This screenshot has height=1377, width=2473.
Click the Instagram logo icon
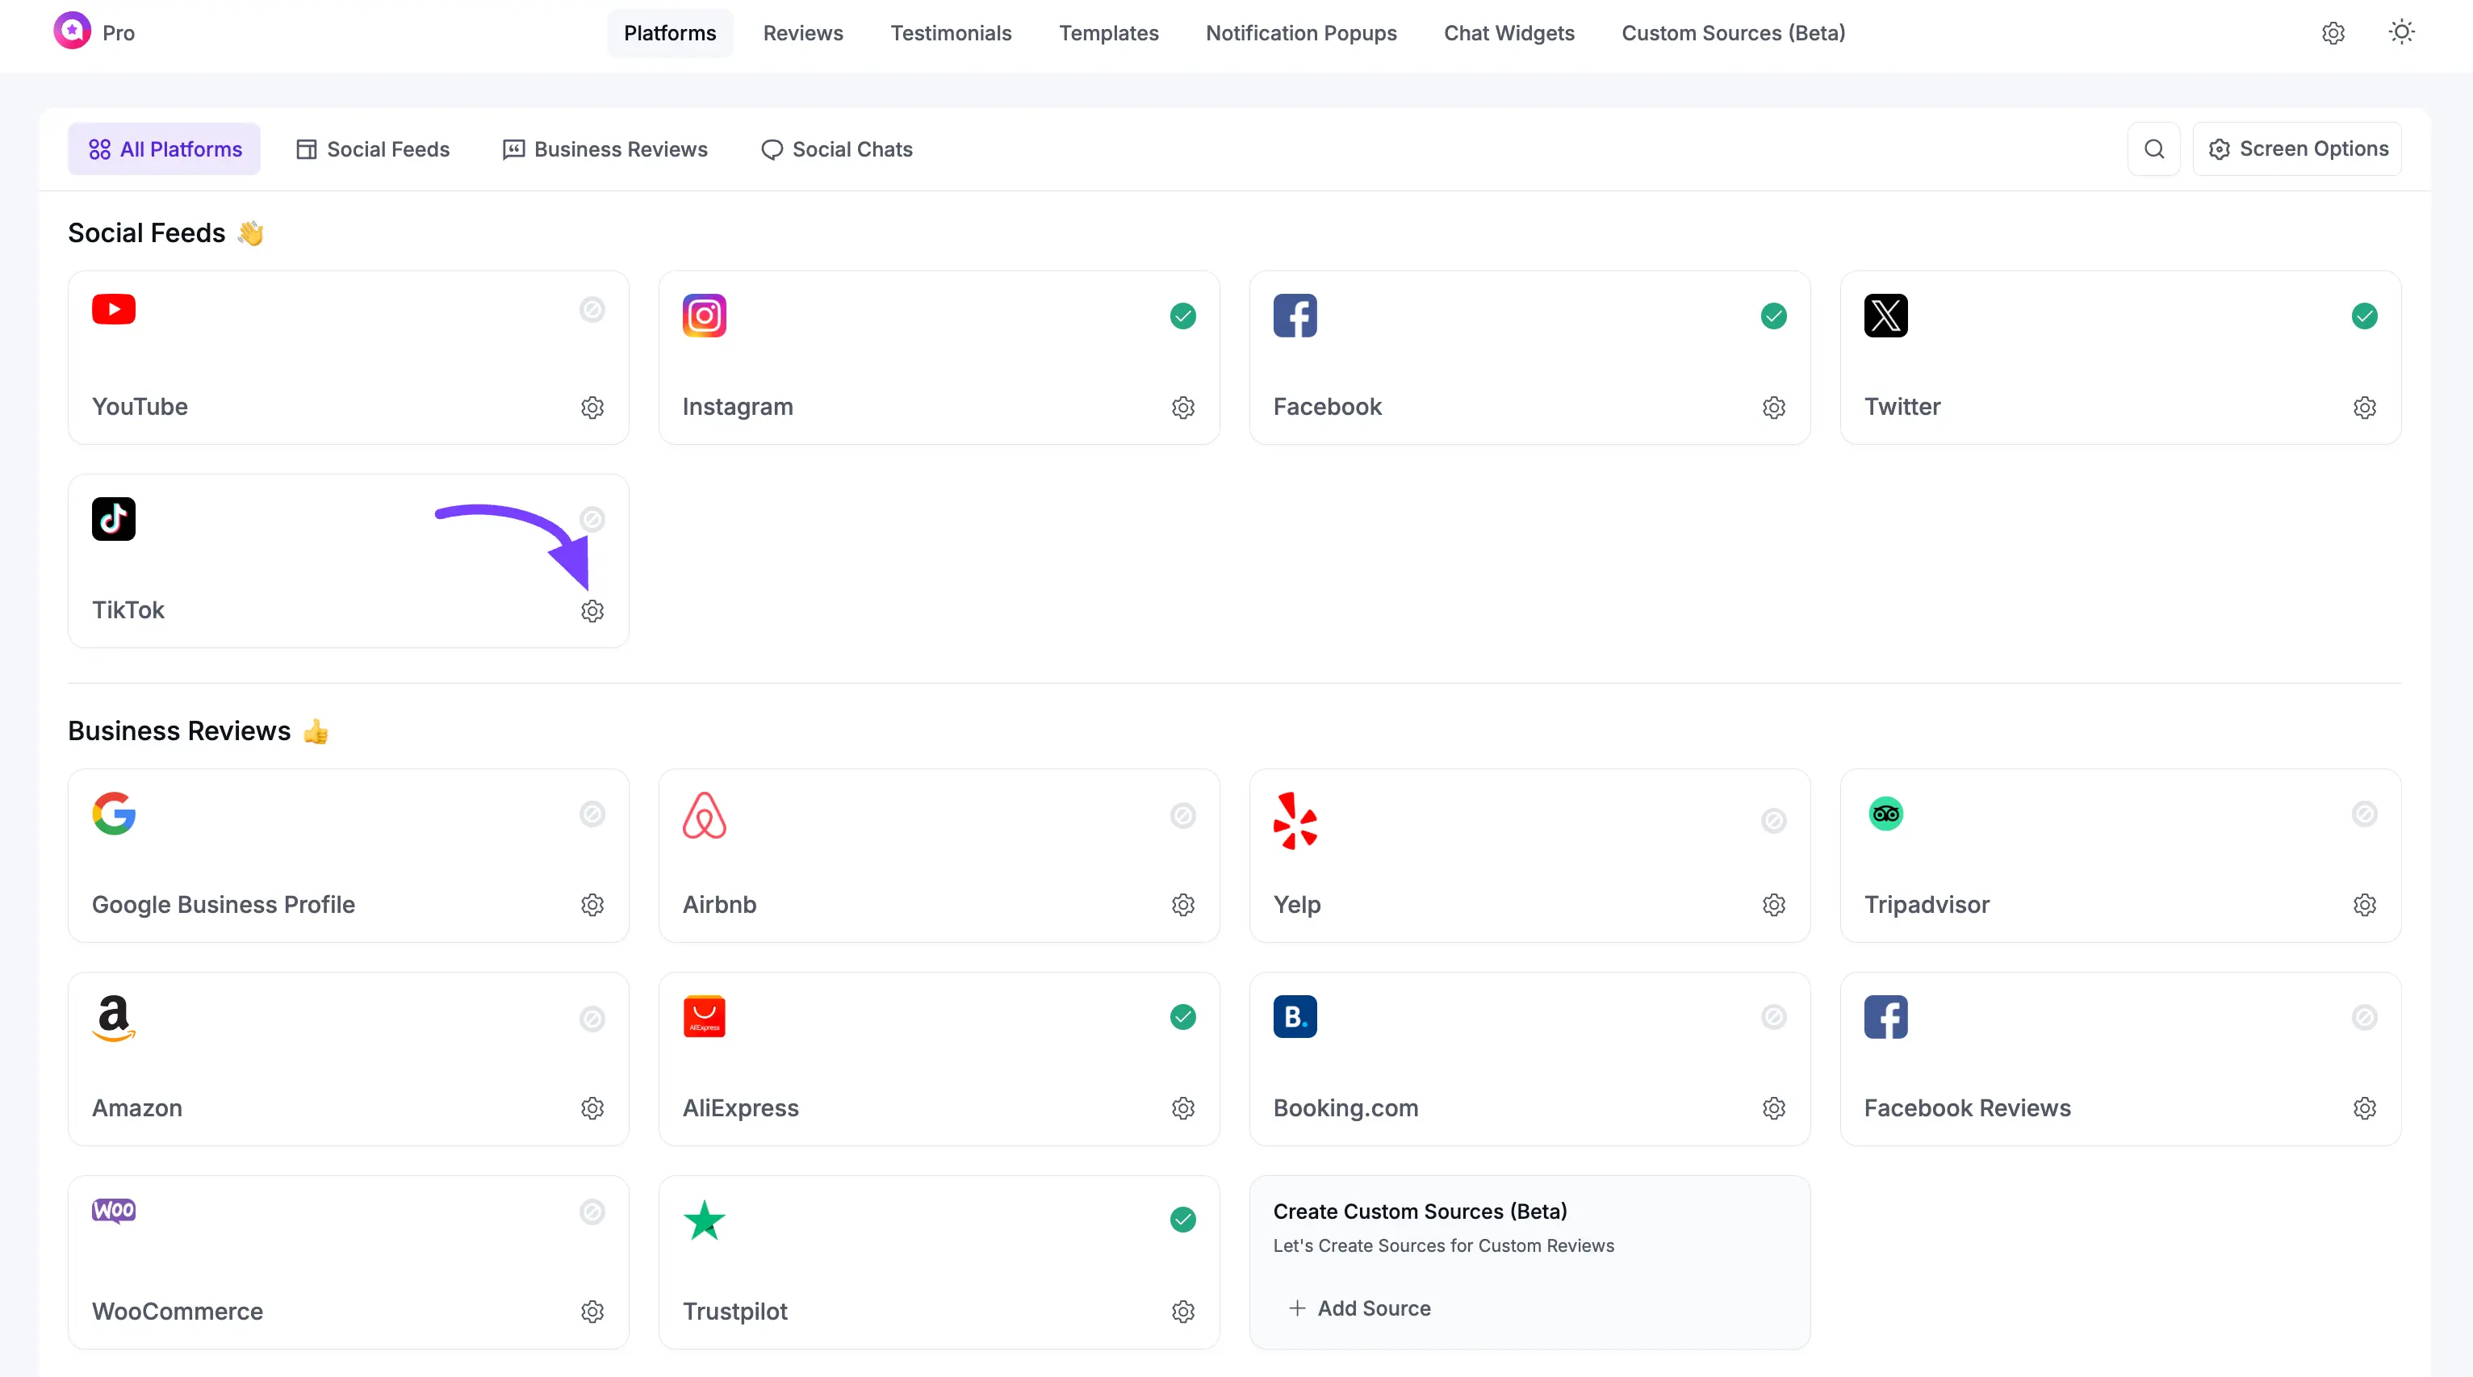[704, 315]
